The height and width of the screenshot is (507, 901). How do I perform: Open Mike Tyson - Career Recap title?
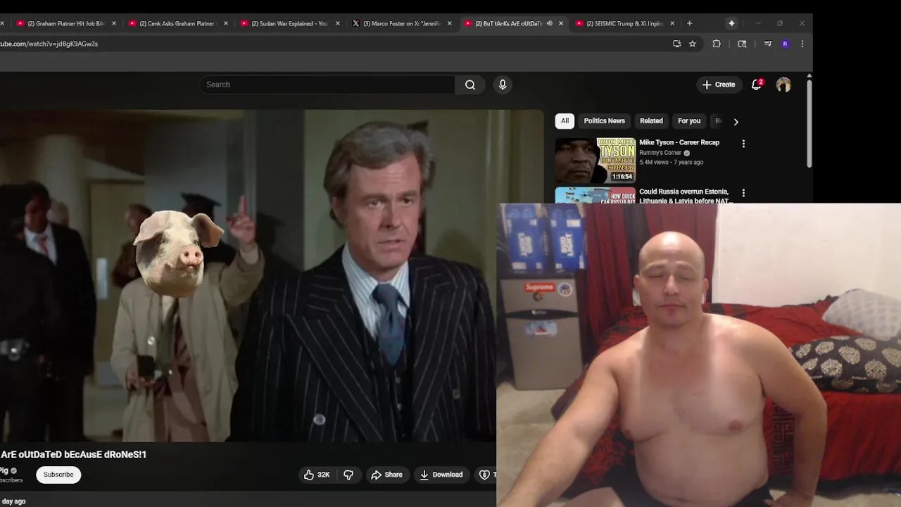[x=679, y=142]
